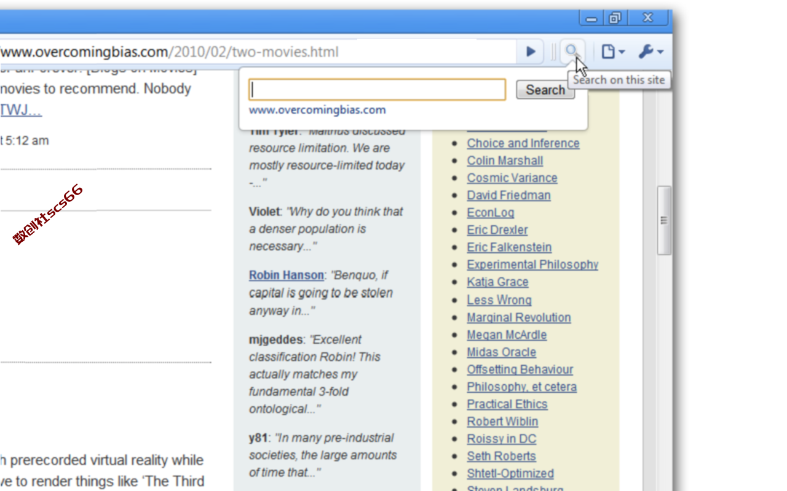Open the Megan McArdle link
Screen dimensions: 787x491
pyautogui.click(x=507, y=335)
